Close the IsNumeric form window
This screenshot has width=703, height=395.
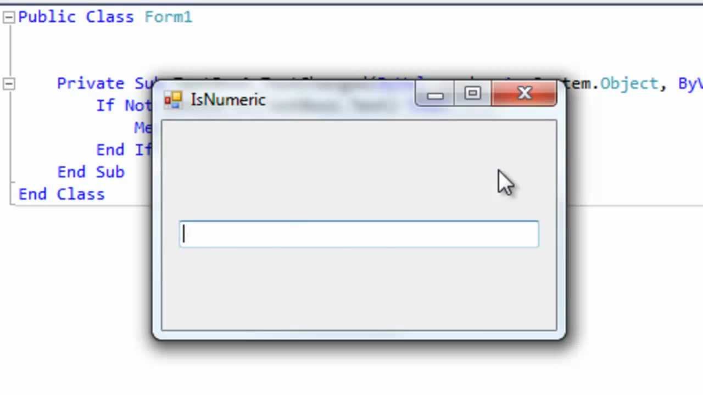(x=524, y=94)
